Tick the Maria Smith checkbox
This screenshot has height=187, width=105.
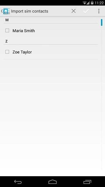click(x=7, y=30)
